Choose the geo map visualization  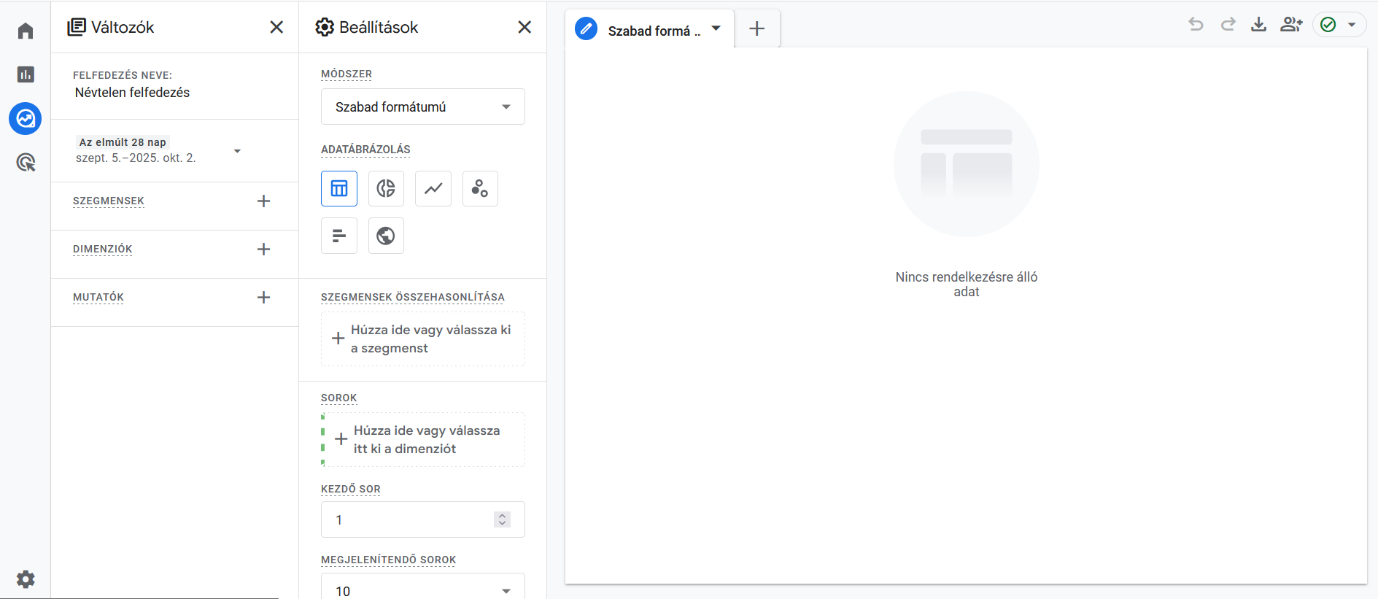(386, 236)
